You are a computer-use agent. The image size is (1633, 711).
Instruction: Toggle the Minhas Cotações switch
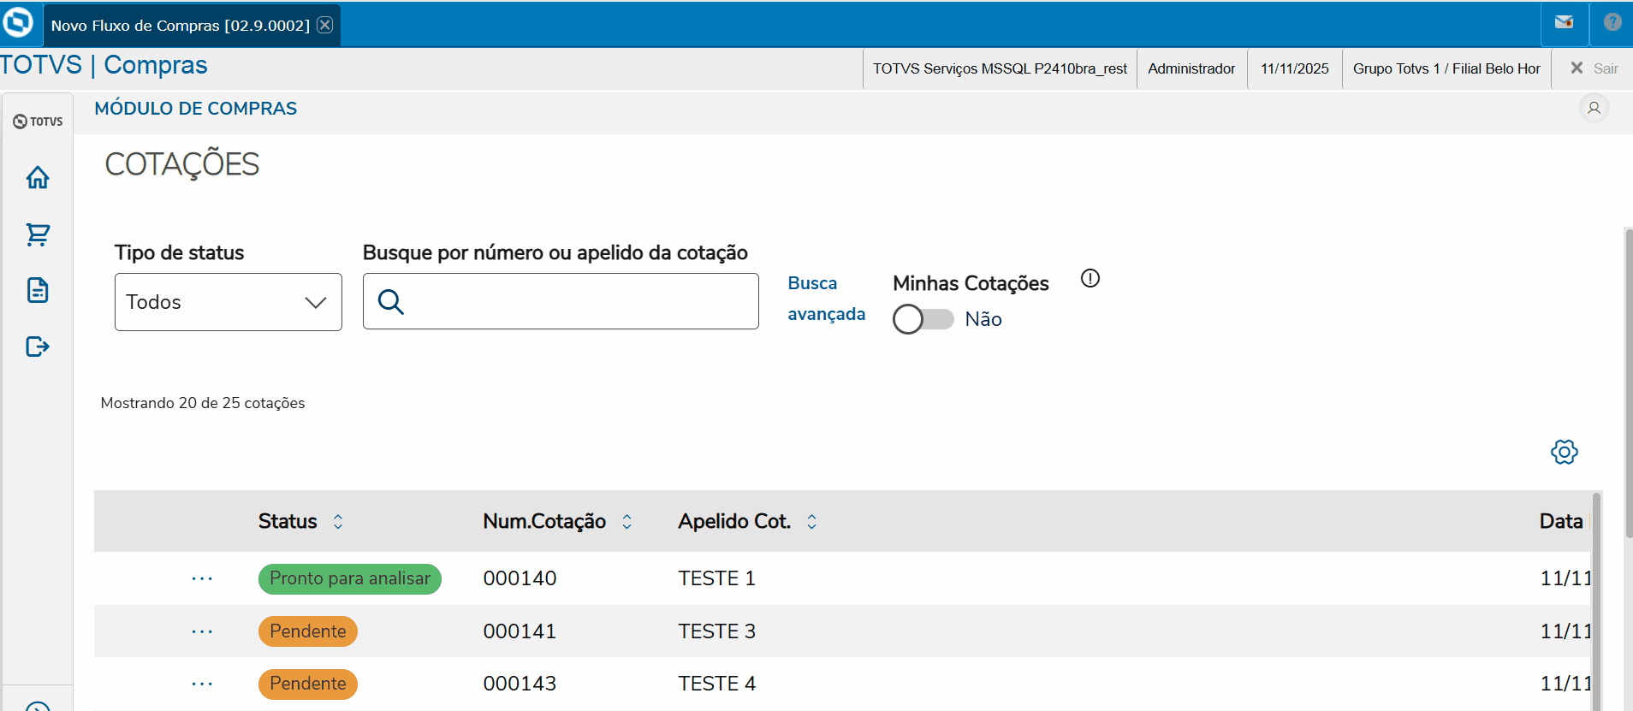point(923,319)
